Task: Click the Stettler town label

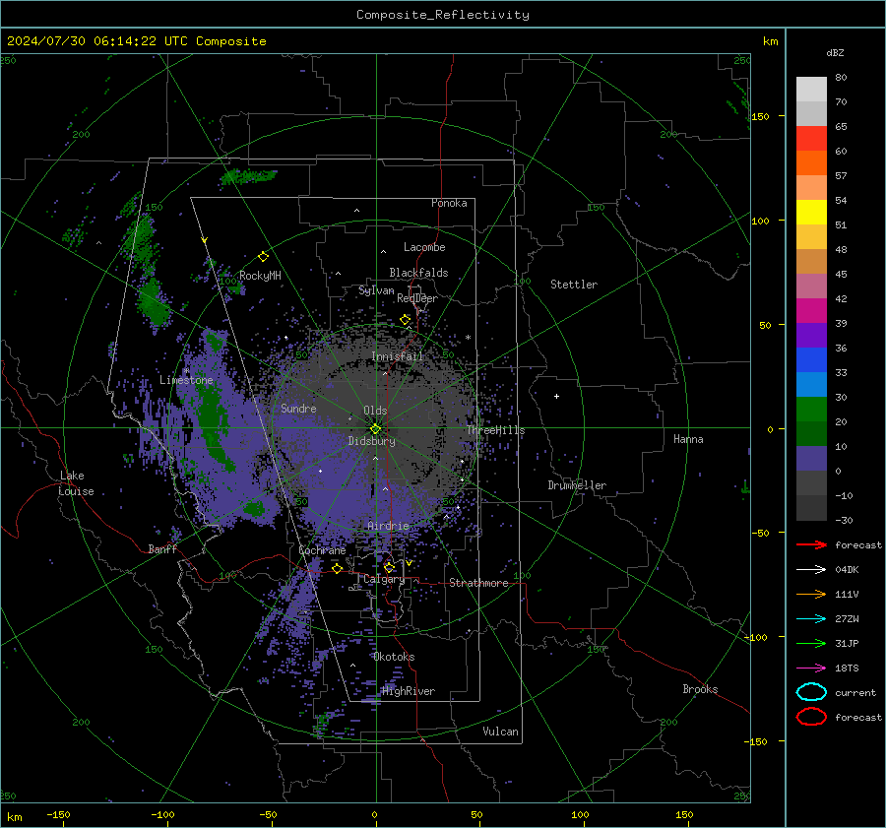Action: click(574, 285)
